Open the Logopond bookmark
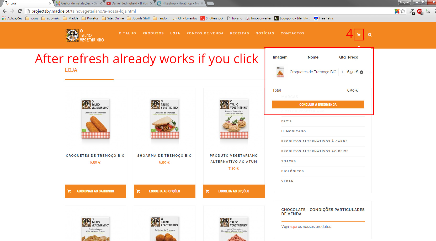The height and width of the screenshot is (241, 436). pyautogui.click(x=292, y=18)
